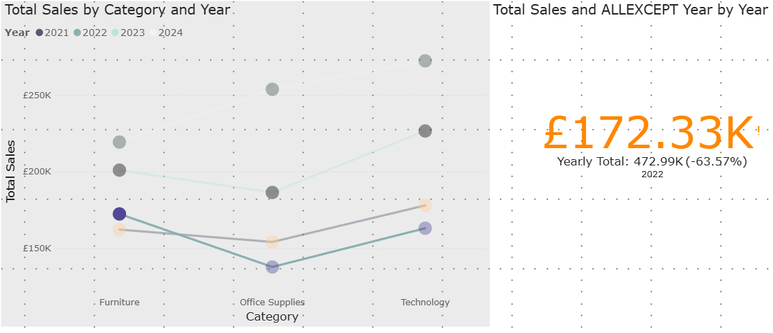
Task: Click the mint 2023 legend color dot
Action: point(115,33)
